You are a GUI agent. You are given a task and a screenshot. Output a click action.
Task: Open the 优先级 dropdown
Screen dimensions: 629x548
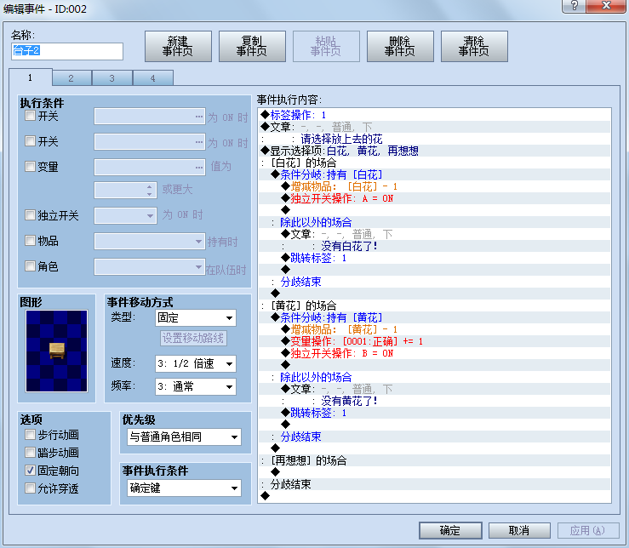(x=185, y=437)
